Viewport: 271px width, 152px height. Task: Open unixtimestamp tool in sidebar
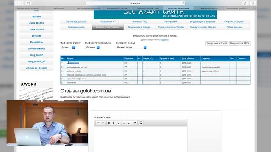click(36, 49)
